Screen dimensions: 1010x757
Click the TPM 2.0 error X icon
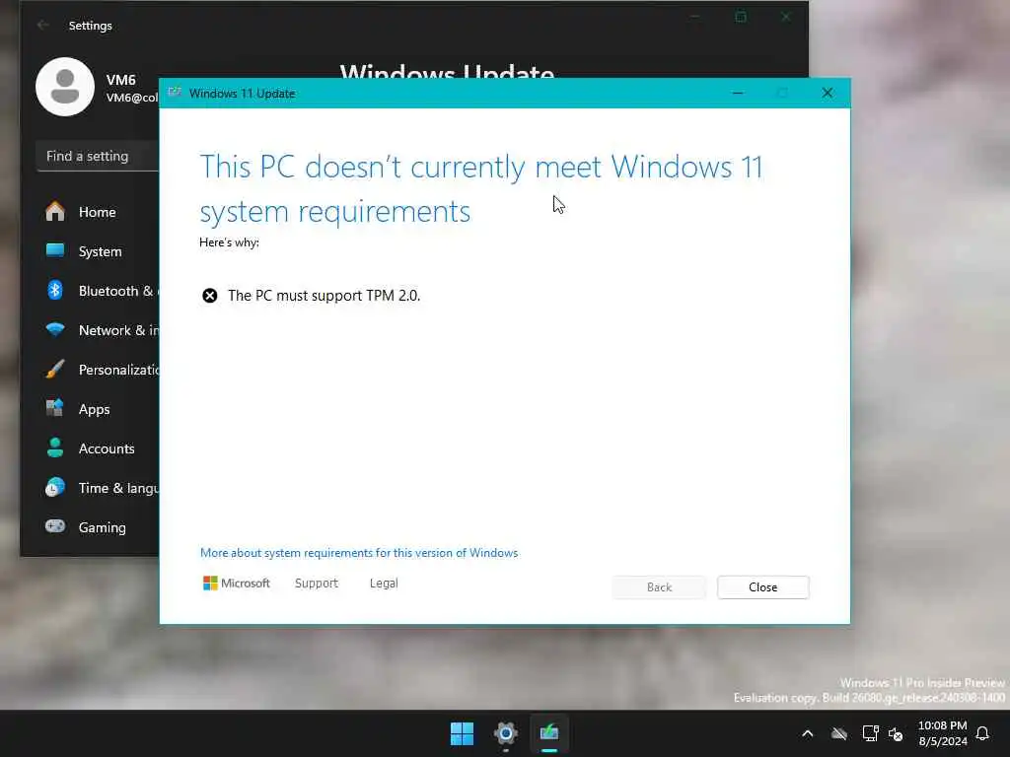(210, 296)
